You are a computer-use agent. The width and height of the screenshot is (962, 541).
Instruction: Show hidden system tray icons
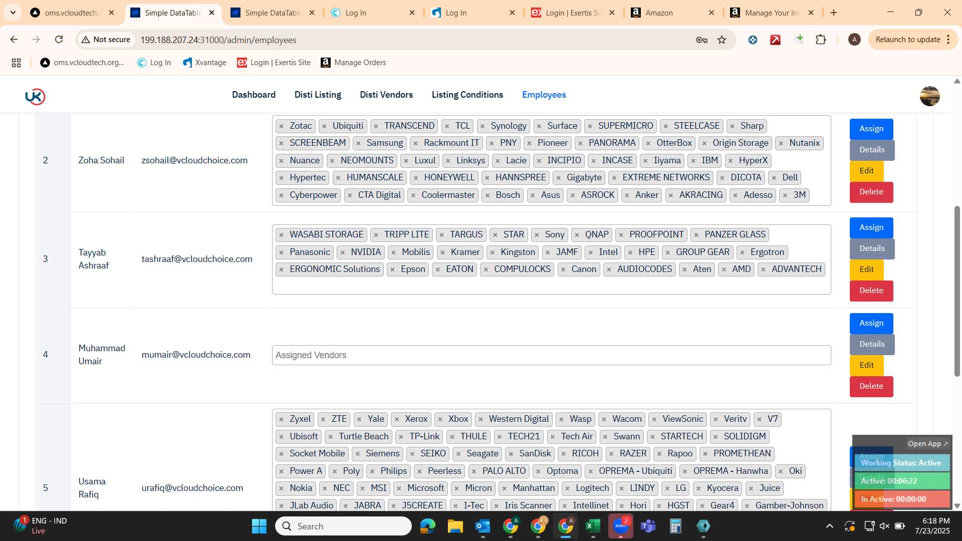coord(830,526)
